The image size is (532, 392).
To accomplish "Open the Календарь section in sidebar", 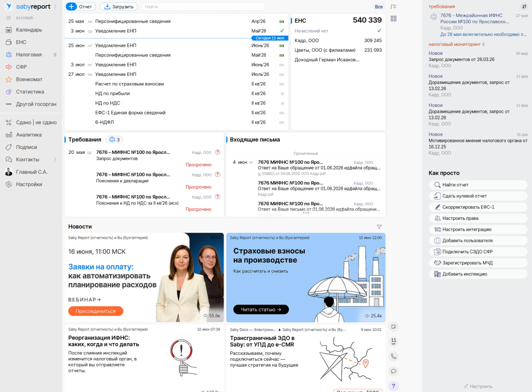I will click(29, 30).
